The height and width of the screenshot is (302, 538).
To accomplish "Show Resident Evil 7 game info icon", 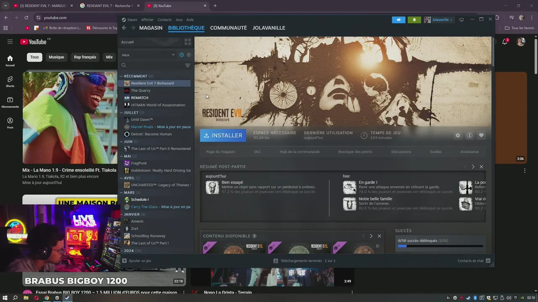I will [469, 135].
